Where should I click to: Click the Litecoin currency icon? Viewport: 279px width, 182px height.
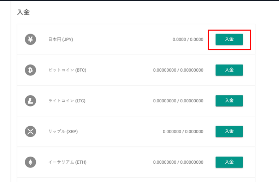30,101
